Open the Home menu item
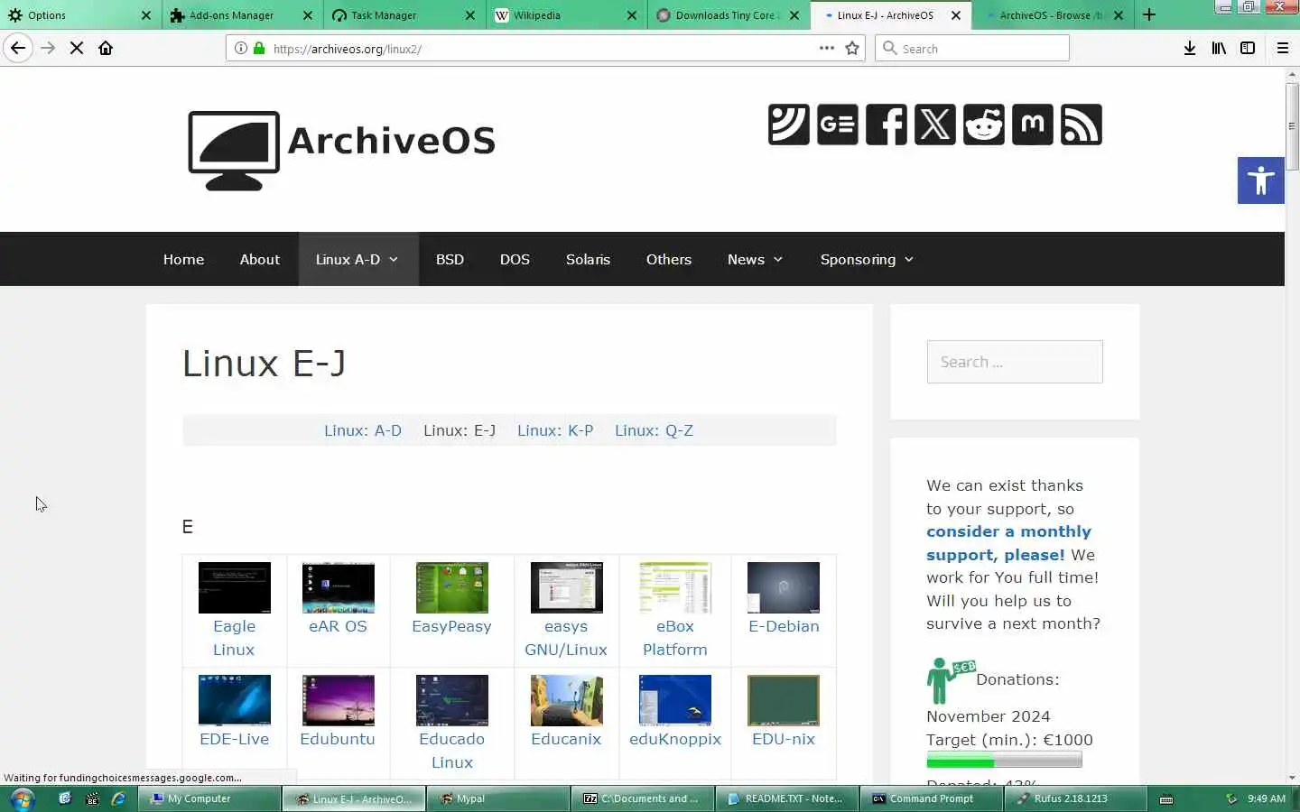Screen dimensions: 1300x812 (183, 259)
